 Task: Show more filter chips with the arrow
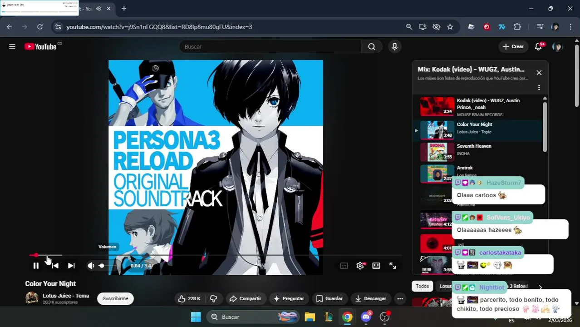point(540,287)
